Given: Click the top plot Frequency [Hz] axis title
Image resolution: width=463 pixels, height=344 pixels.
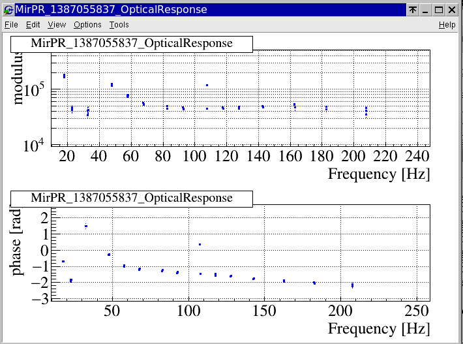Looking at the screenshot, I should pyautogui.click(x=378, y=174).
